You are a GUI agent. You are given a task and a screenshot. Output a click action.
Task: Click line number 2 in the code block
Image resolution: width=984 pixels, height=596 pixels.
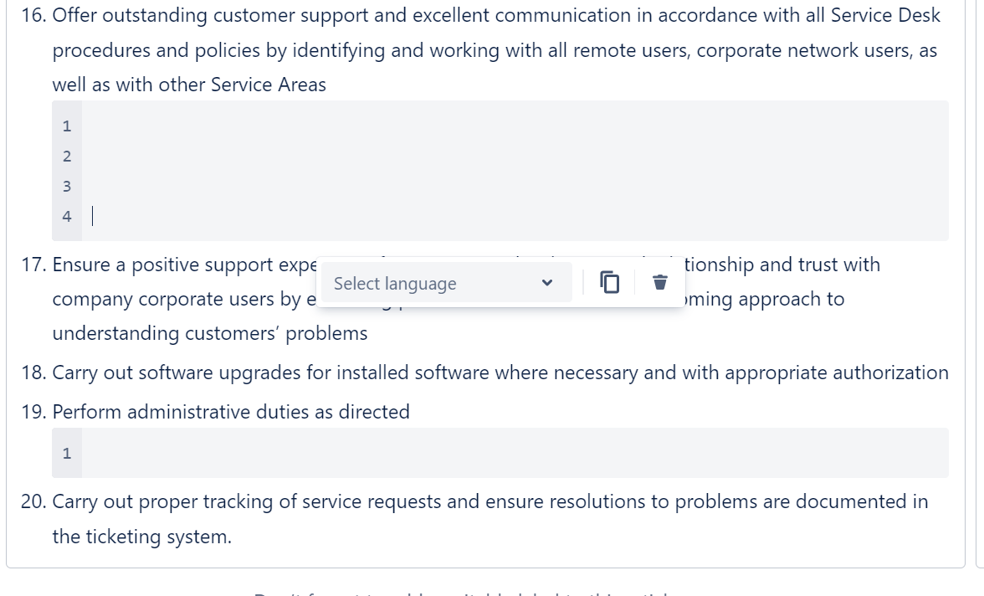click(x=67, y=157)
